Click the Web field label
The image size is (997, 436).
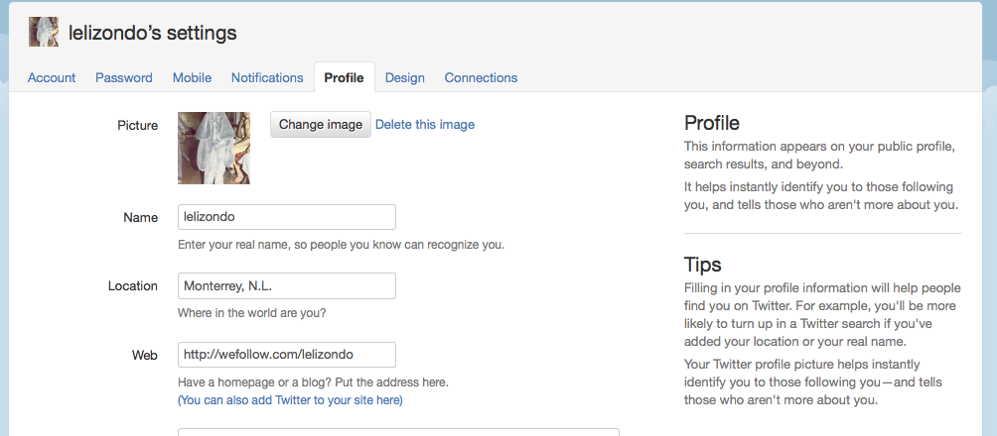[x=145, y=356]
